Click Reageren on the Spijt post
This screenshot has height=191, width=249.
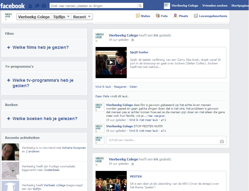click(120, 87)
